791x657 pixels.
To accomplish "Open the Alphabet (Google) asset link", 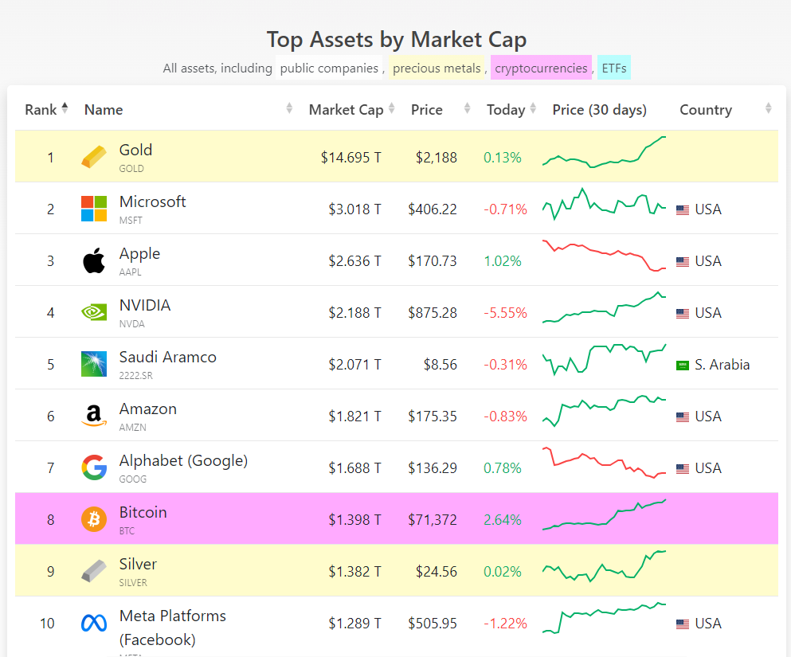I will click(x=183, y=461).
